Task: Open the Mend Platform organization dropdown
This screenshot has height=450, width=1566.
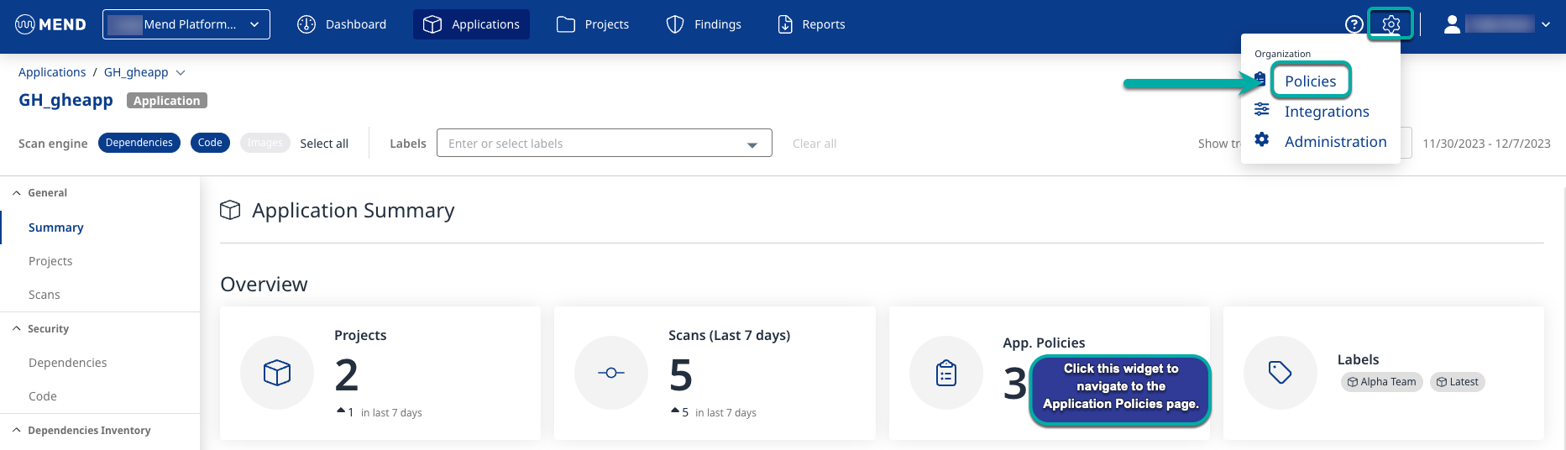Action: 186,24
